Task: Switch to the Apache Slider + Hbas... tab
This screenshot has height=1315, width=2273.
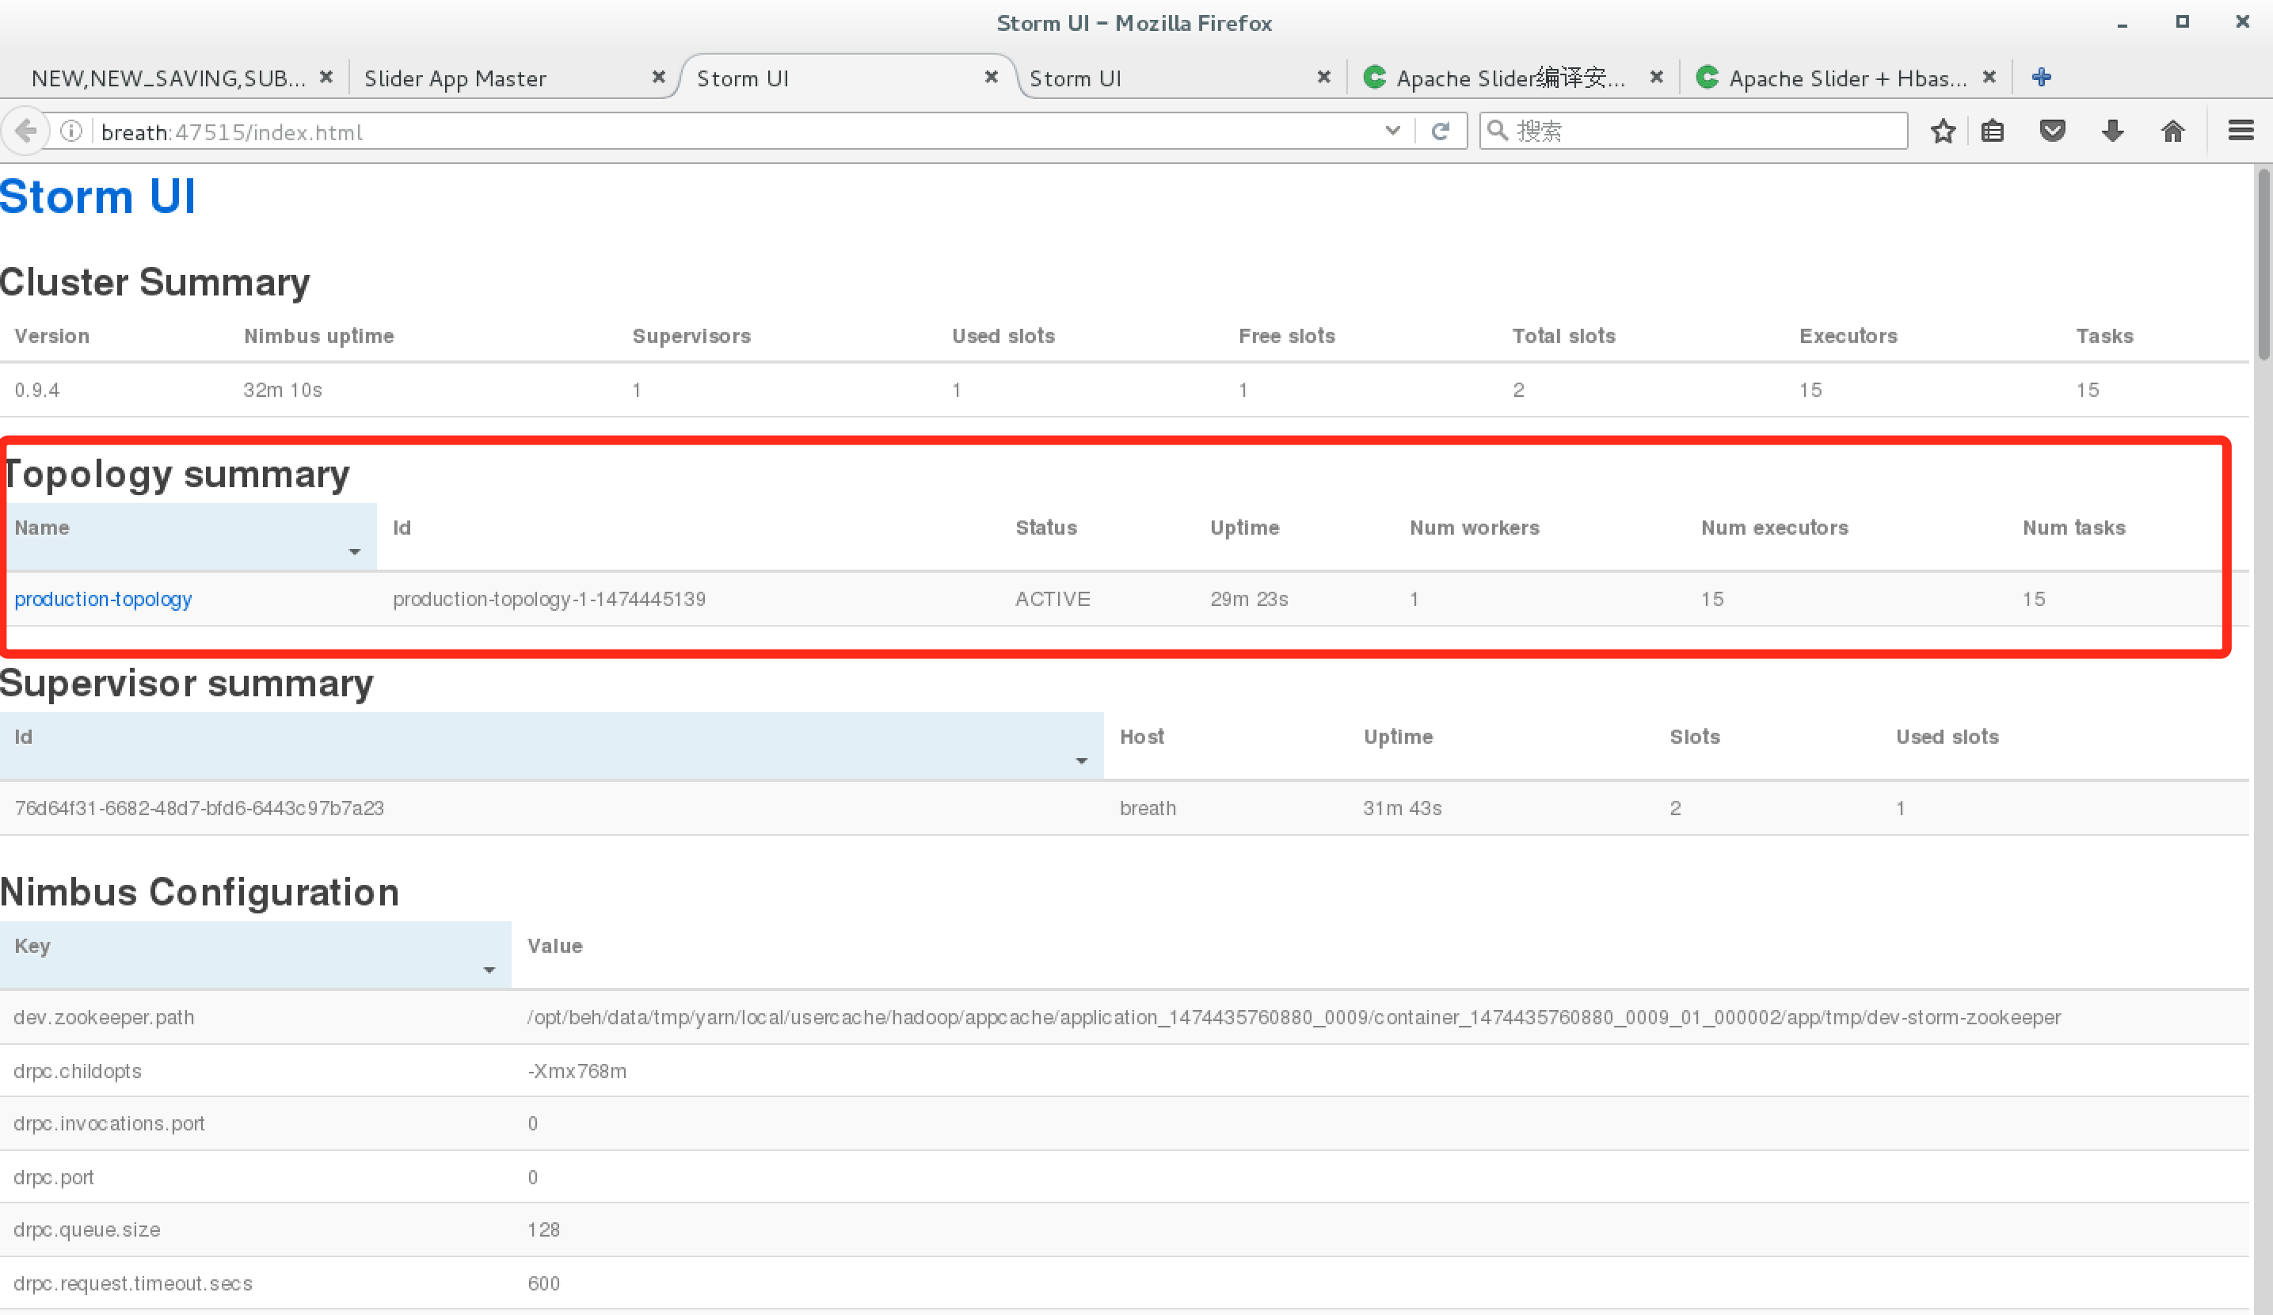Action: tap(1847, 78)
